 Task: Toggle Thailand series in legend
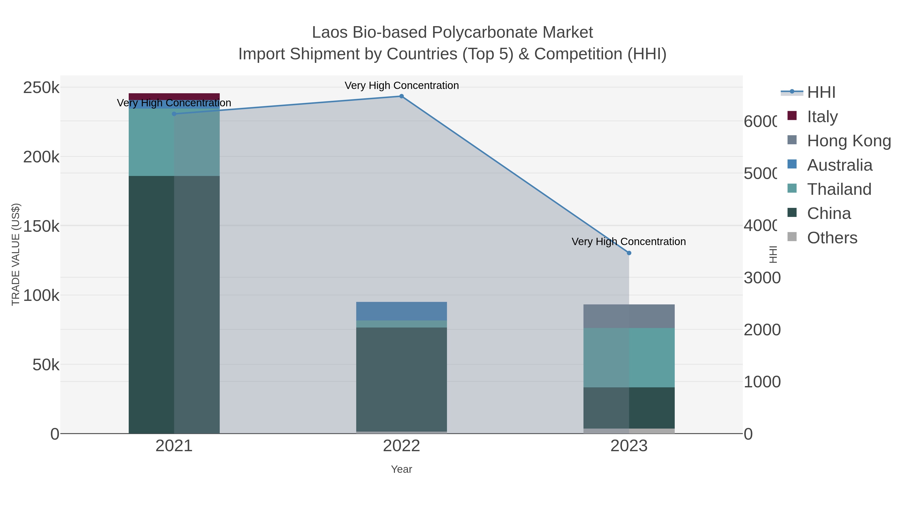(830, 189)
